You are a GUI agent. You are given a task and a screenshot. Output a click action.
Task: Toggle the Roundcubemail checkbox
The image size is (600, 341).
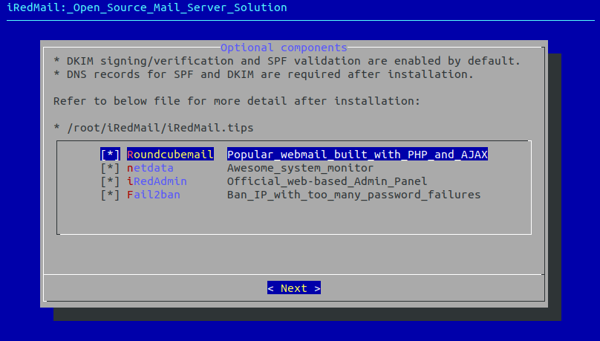[x=110, y=155]
